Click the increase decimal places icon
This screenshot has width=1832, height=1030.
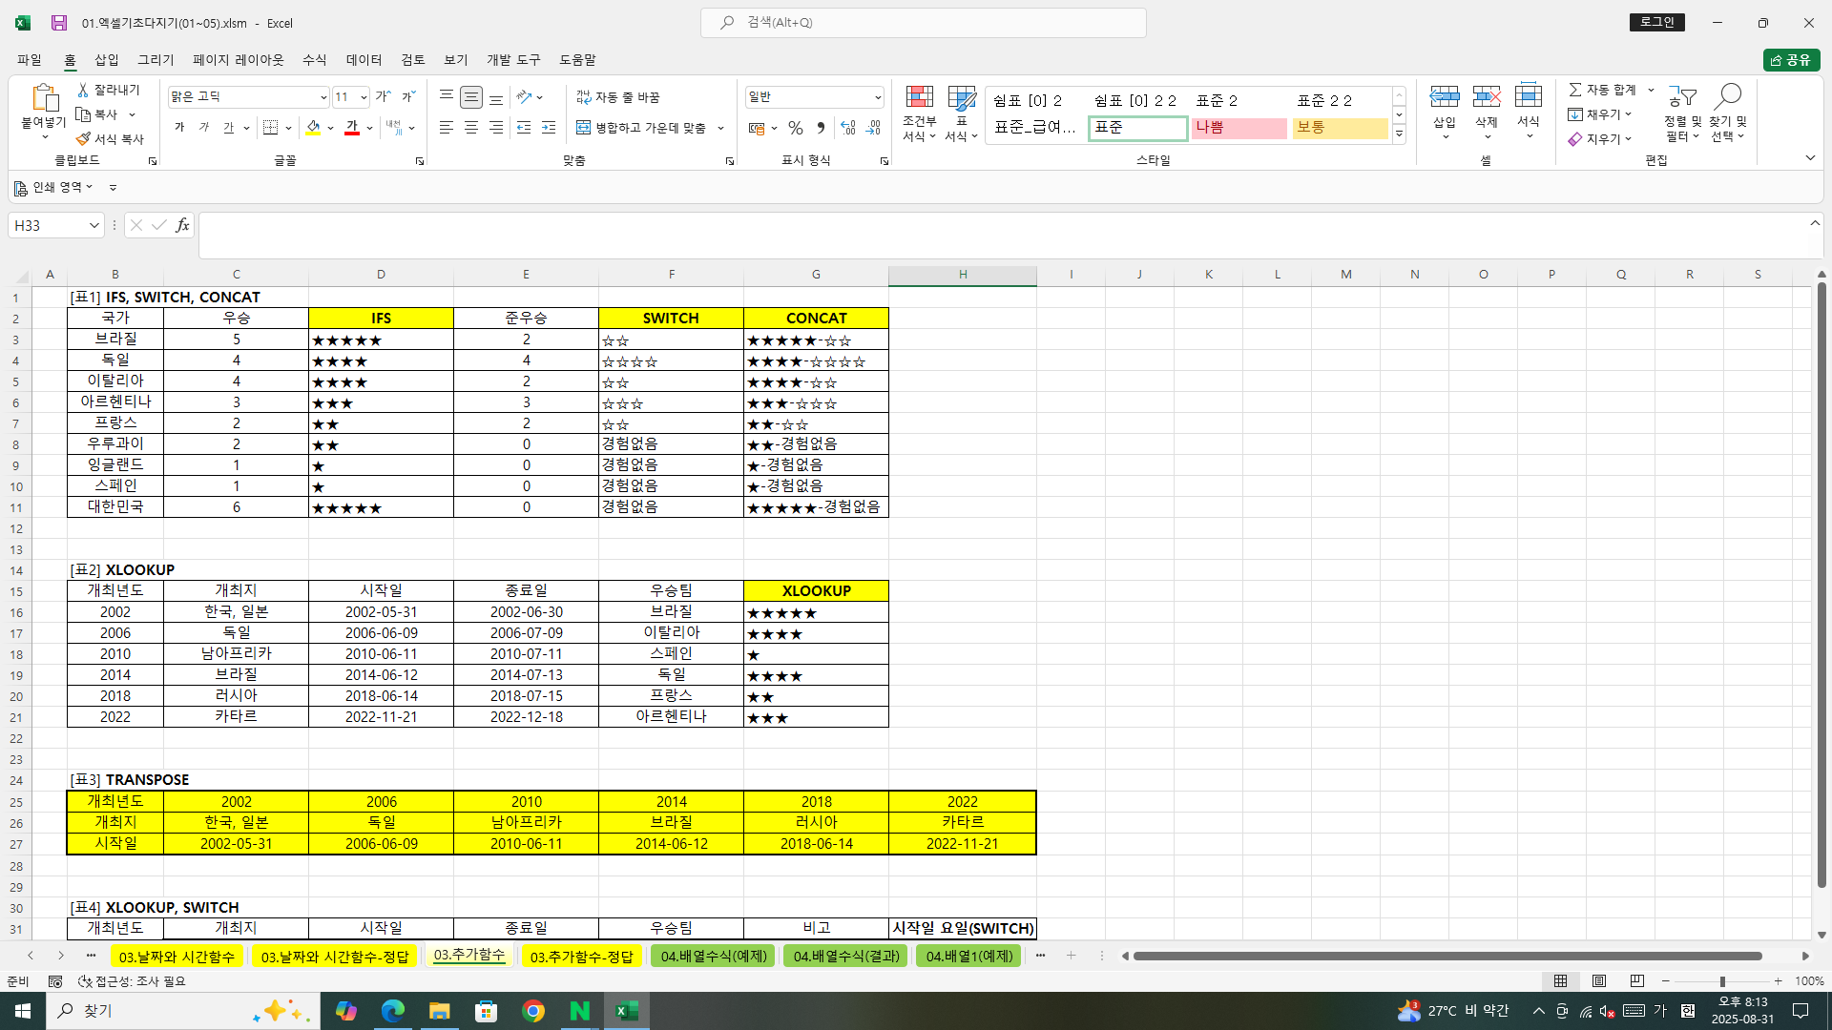tap(847, 128)
